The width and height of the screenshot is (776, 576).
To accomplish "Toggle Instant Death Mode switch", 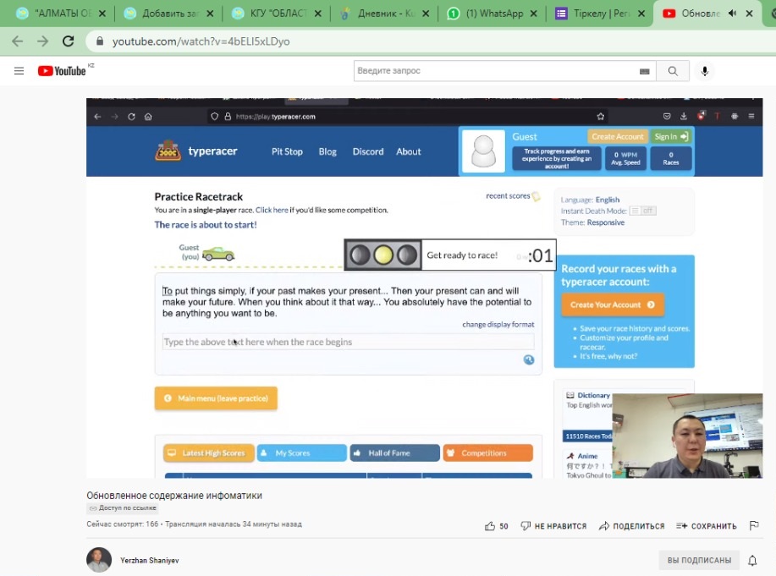I will click(642, 211).
